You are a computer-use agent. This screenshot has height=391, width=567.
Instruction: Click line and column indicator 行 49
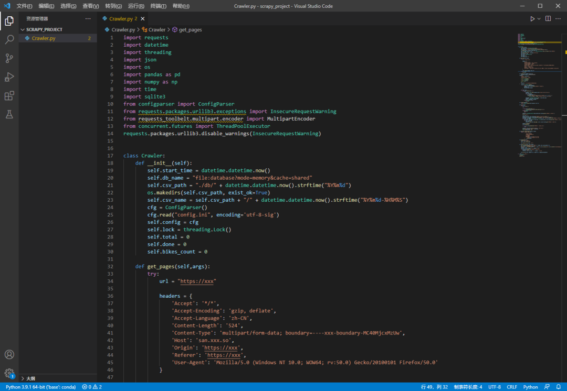(434, 387)
